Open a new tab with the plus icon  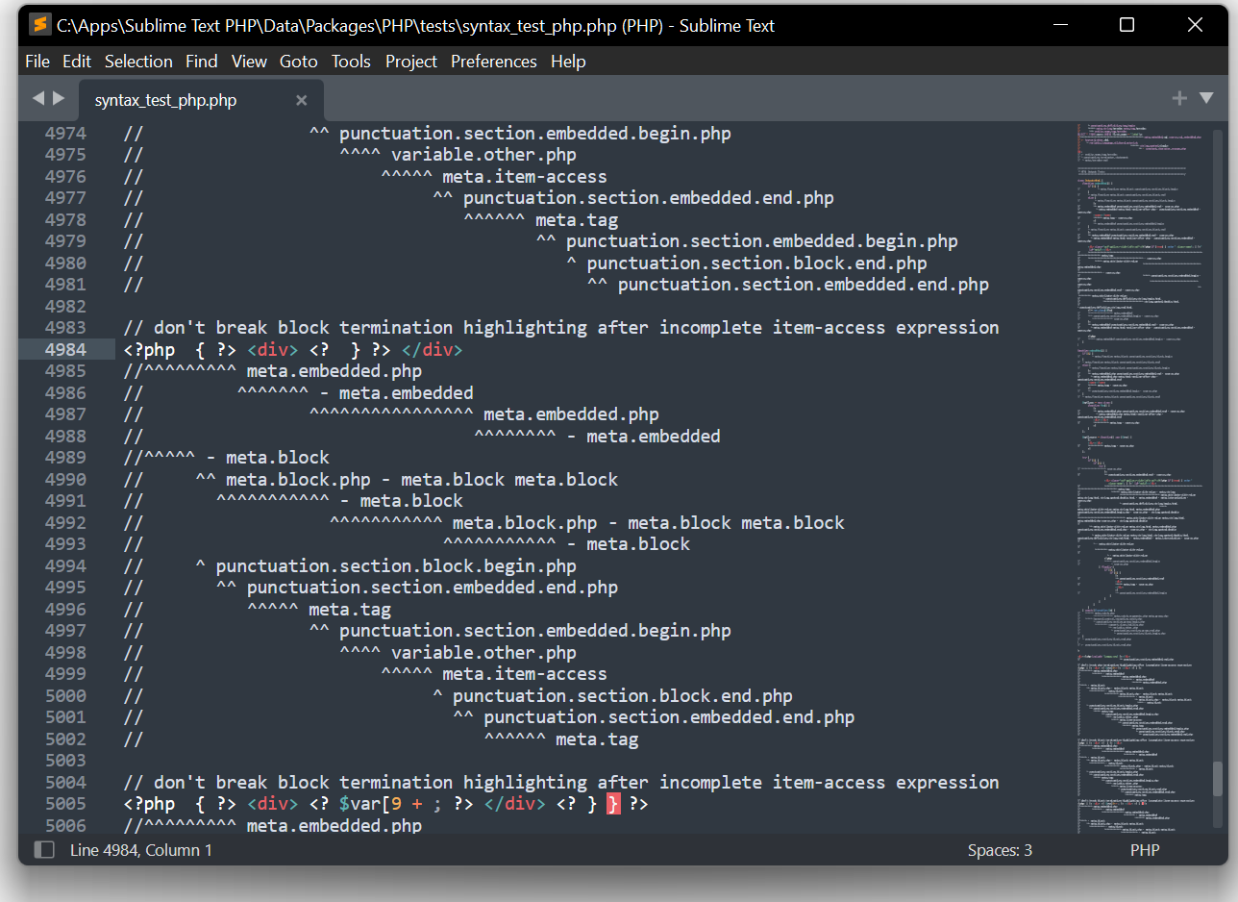coord(1178,97)
